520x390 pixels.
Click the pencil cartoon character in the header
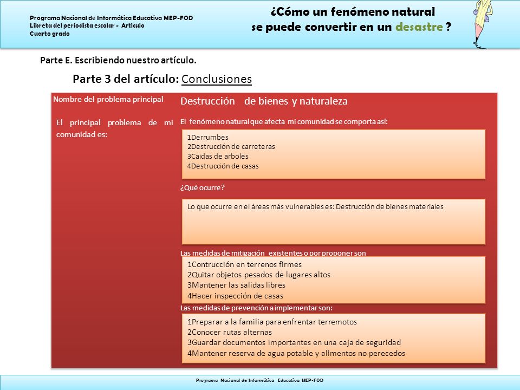[483, 24]
